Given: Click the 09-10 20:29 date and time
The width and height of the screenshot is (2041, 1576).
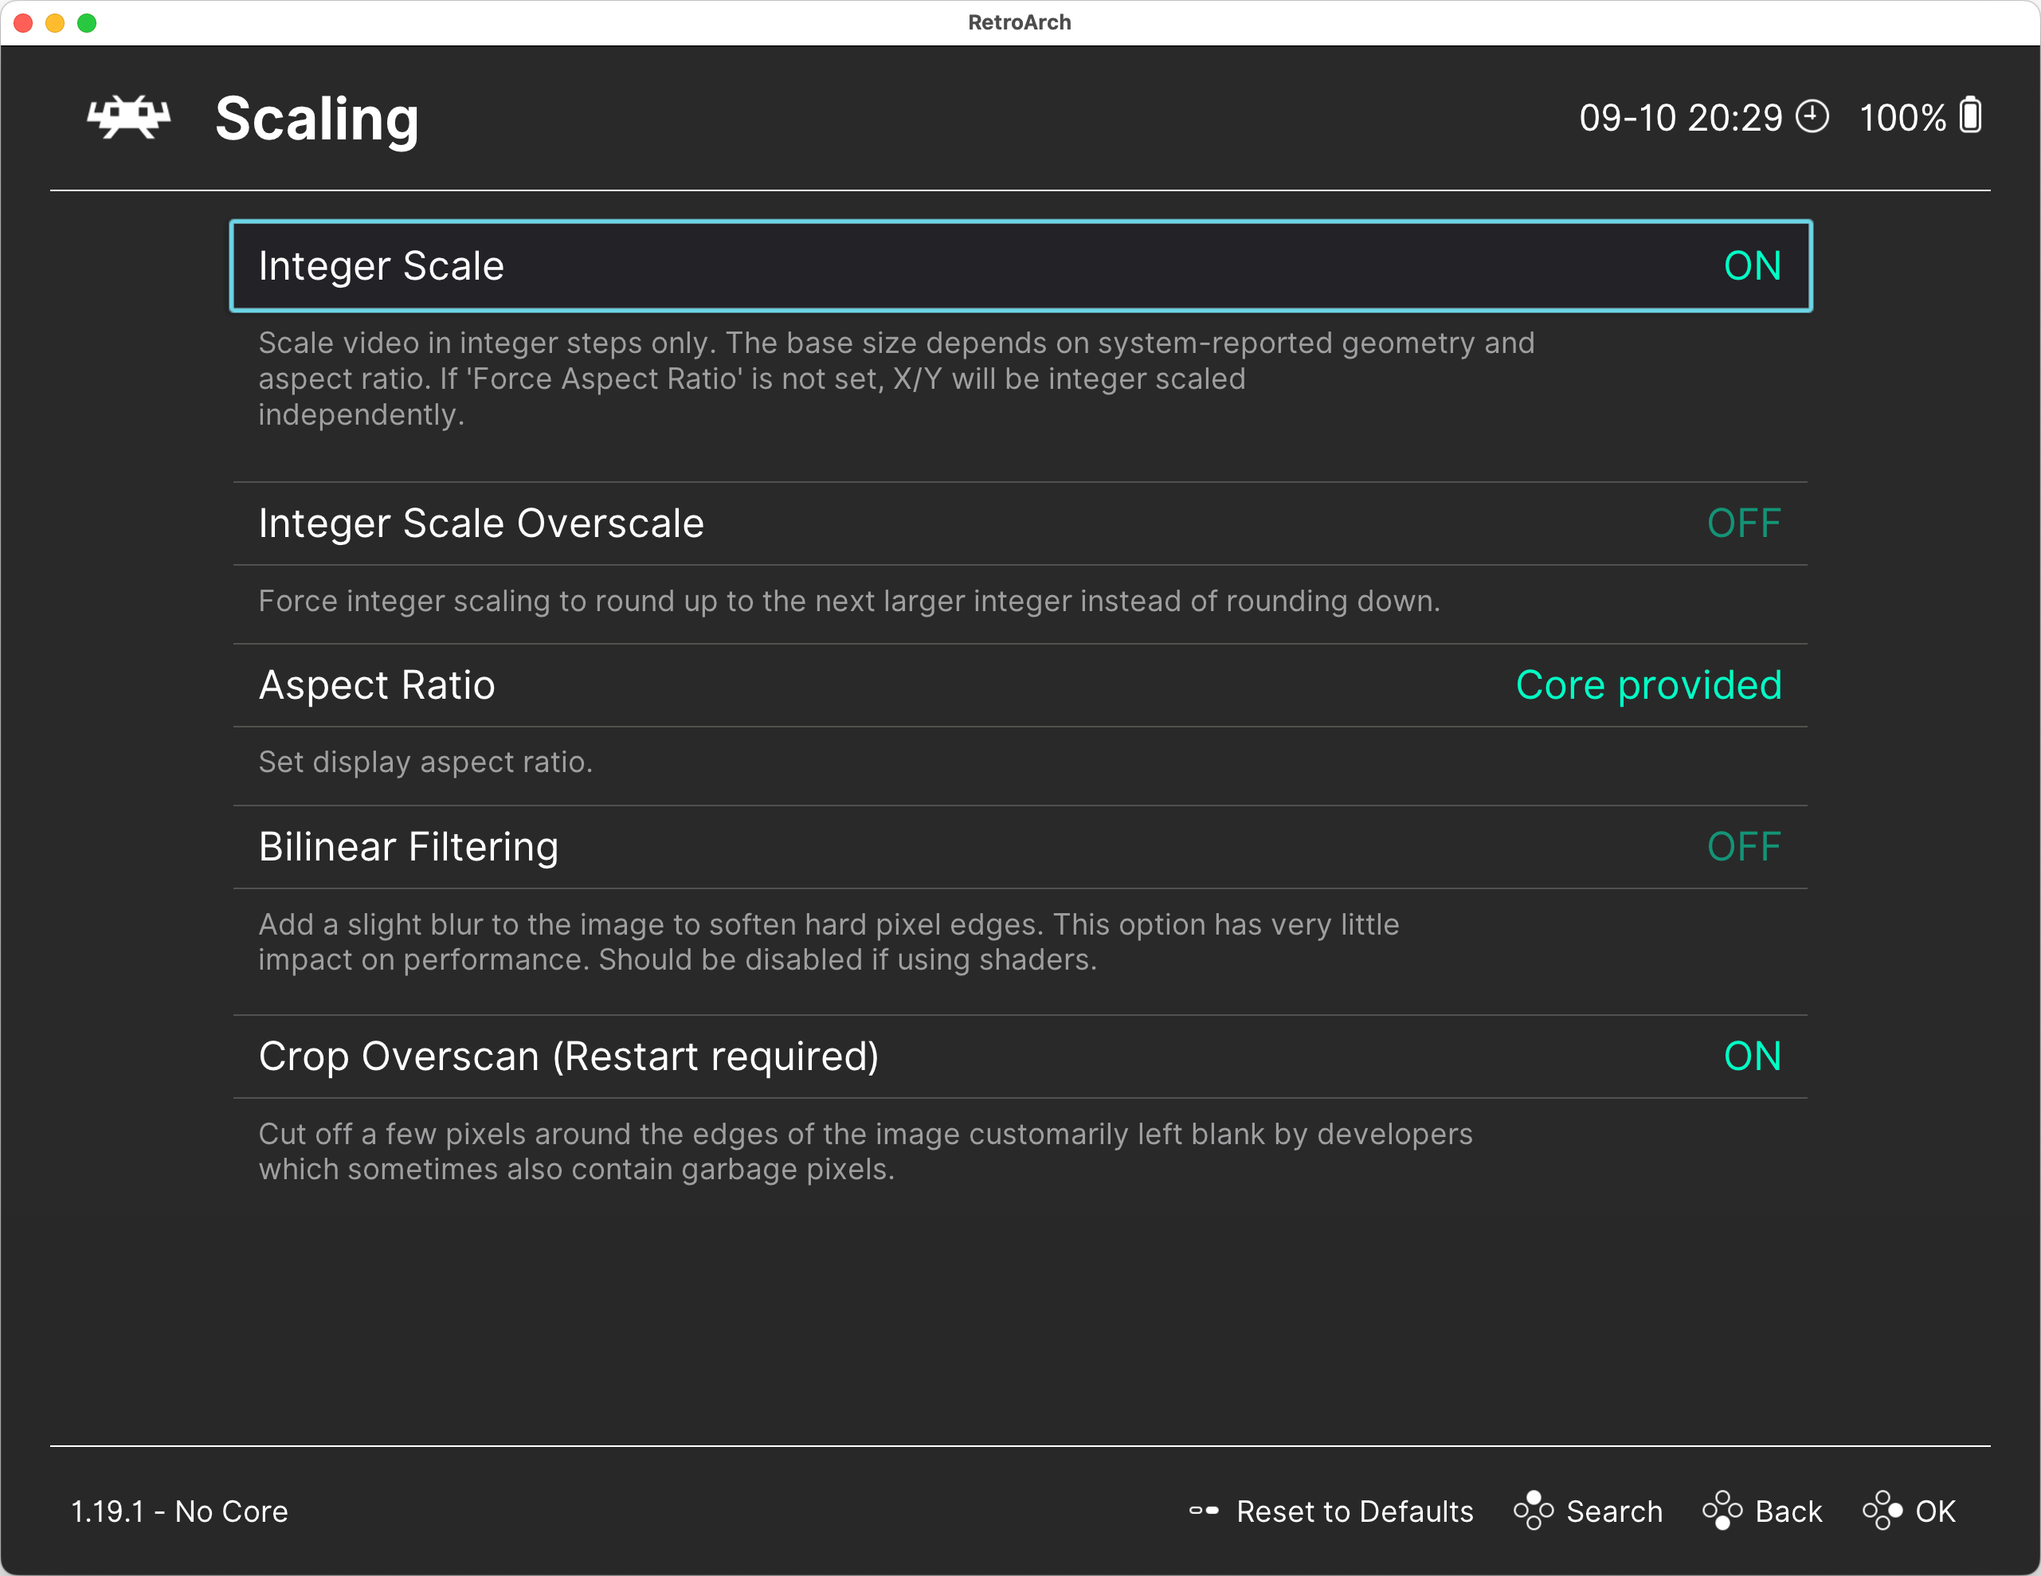Looking at the screenshot, I should click(x=1680, y=118).
